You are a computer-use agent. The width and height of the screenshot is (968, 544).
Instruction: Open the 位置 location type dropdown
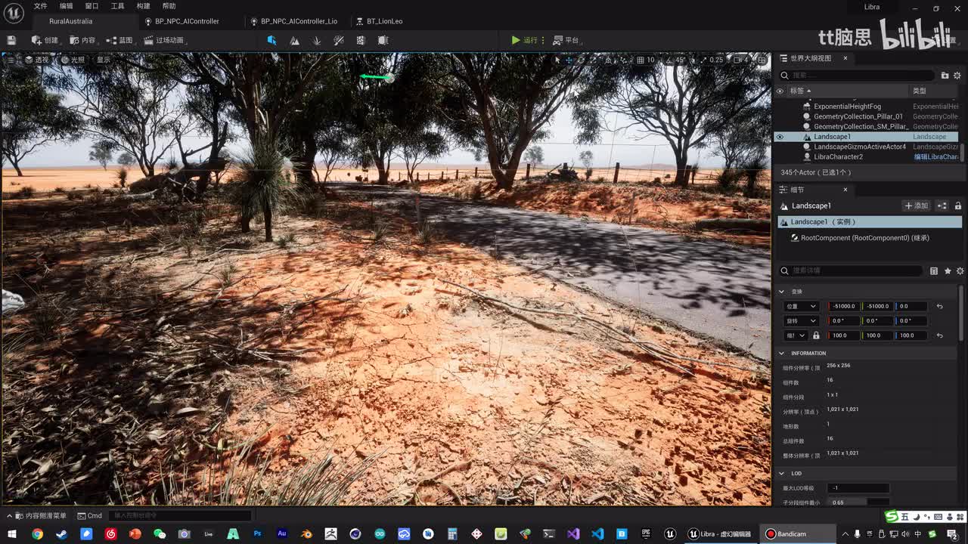point(802,306)
